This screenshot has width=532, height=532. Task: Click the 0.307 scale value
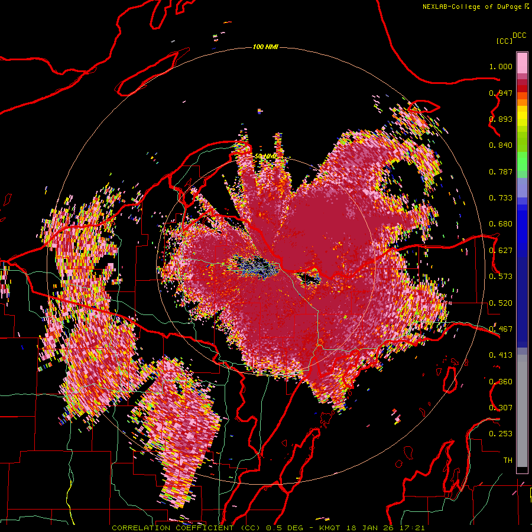(501, 408)
